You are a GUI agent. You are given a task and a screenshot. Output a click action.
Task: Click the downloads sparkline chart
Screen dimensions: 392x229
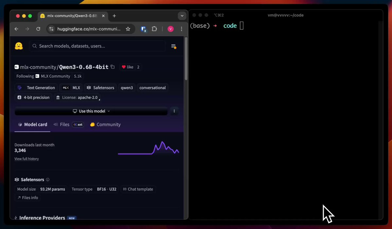point(148,148)
